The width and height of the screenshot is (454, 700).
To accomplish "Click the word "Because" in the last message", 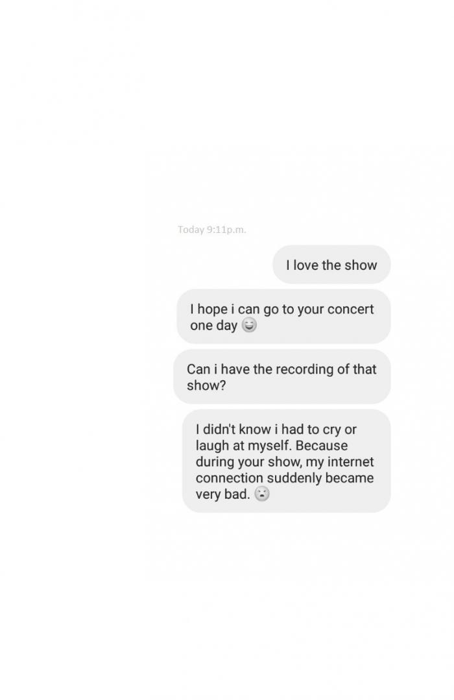I will pos(322,446).
